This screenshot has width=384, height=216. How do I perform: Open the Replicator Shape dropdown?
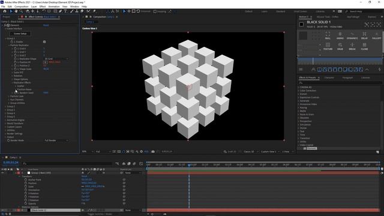tap(56, 59)
